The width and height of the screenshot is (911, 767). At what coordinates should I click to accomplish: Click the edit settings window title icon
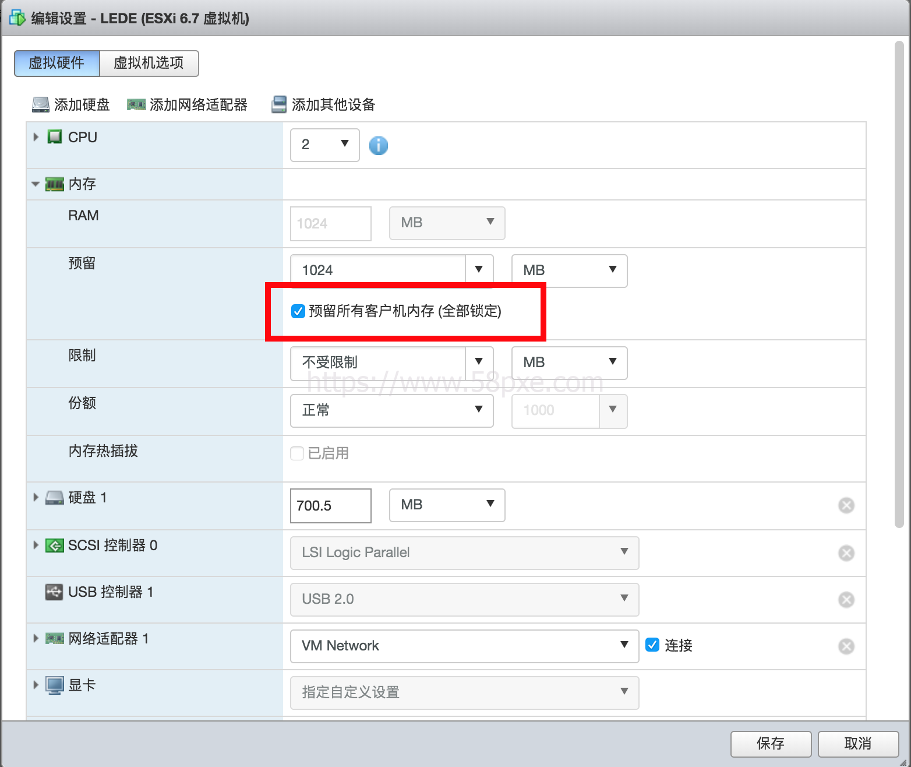coord(17,18)
